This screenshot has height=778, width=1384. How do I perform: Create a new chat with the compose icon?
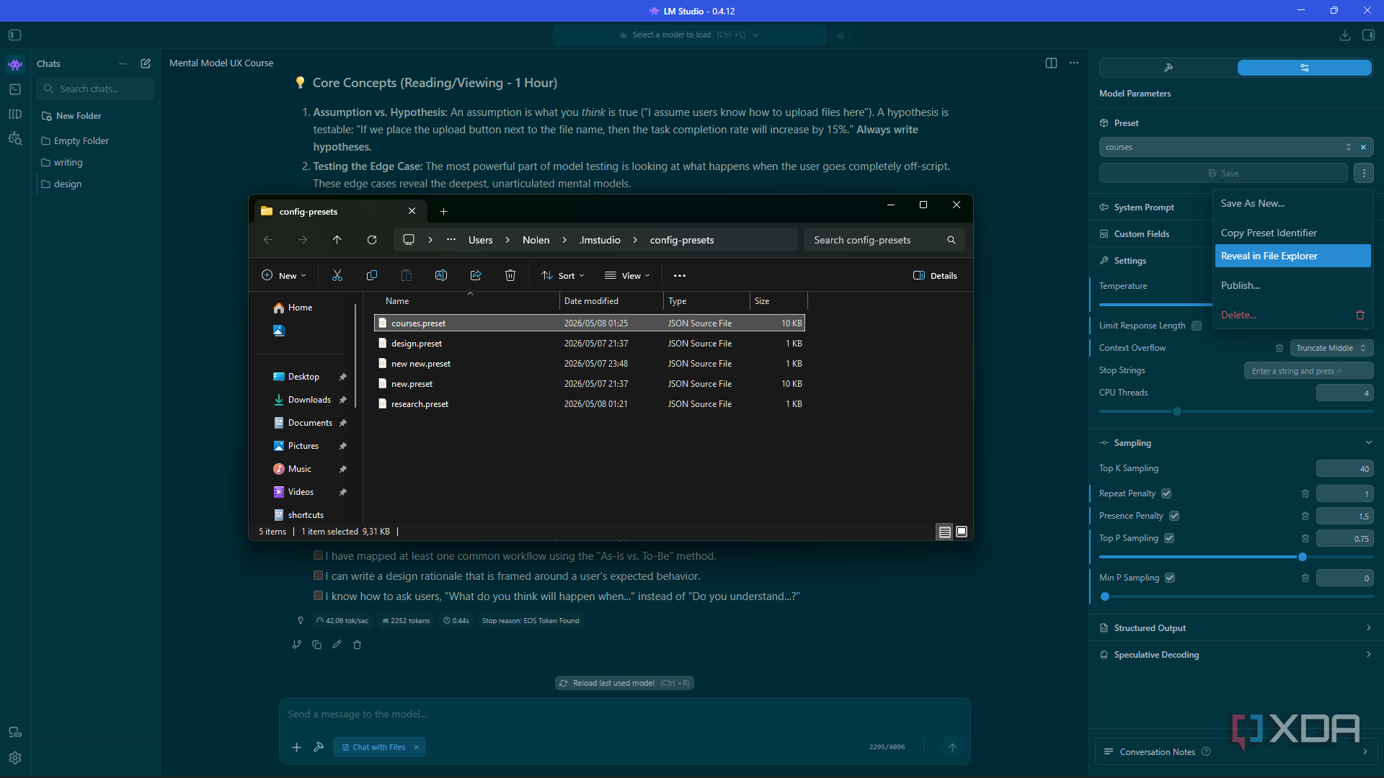click(146, 63)
